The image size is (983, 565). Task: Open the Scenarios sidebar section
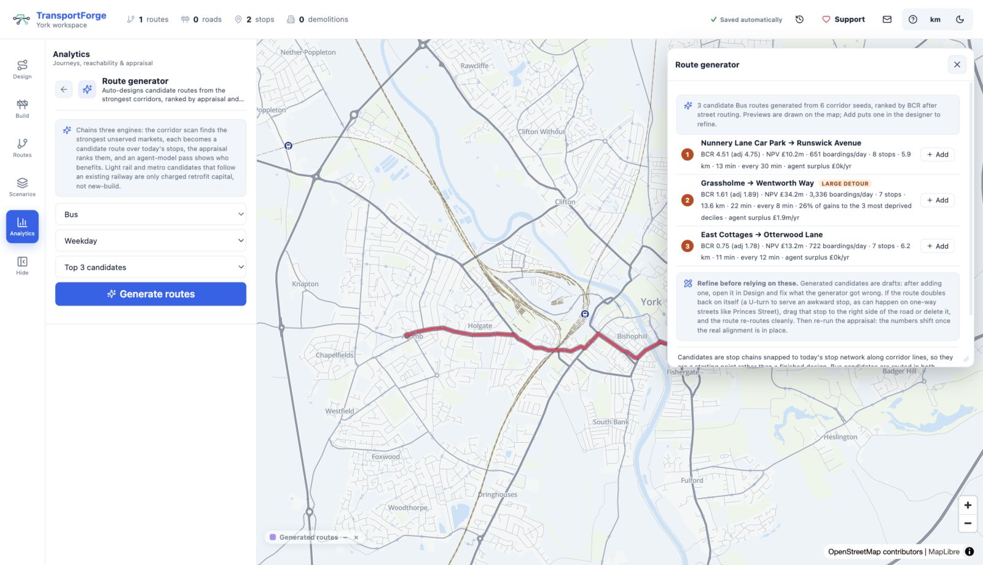[x=22, y=187]
